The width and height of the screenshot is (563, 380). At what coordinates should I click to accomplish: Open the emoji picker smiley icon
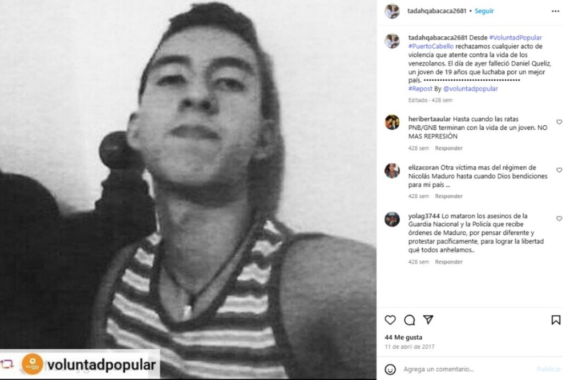point(390,369)
